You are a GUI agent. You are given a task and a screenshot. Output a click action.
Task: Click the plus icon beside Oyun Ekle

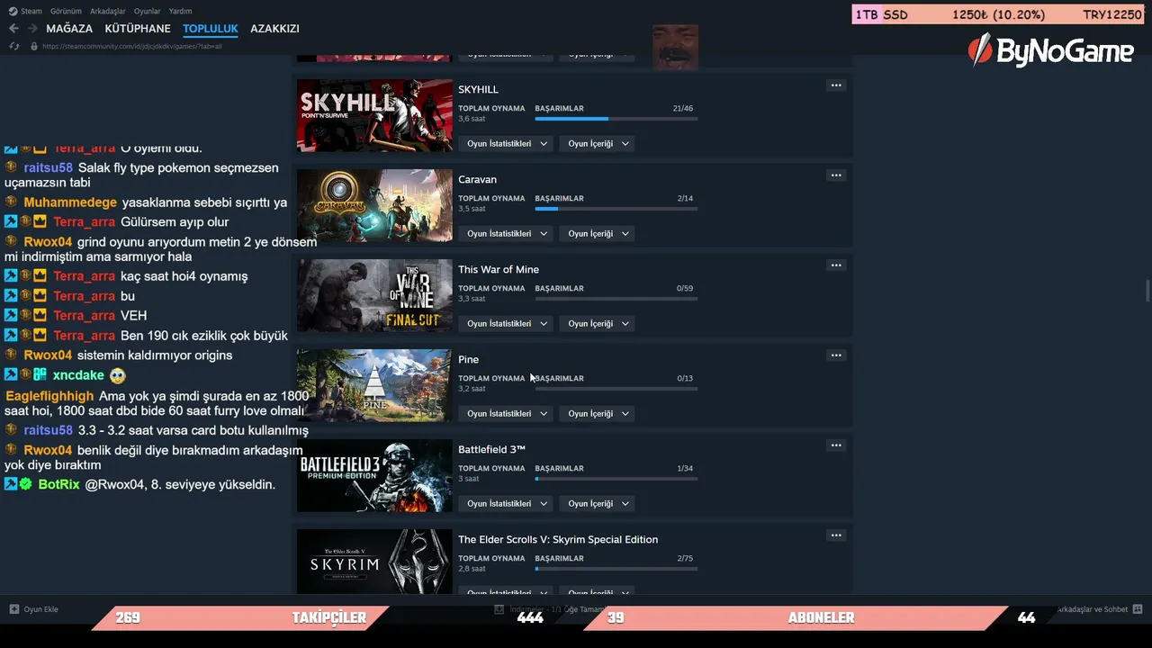14,609
